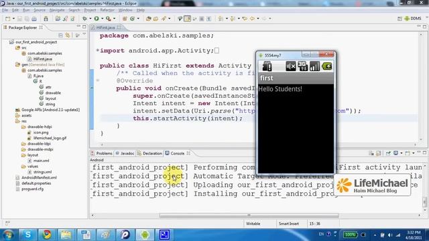
Task: Click the Print icon in toolbar
Action: [34, 19]
